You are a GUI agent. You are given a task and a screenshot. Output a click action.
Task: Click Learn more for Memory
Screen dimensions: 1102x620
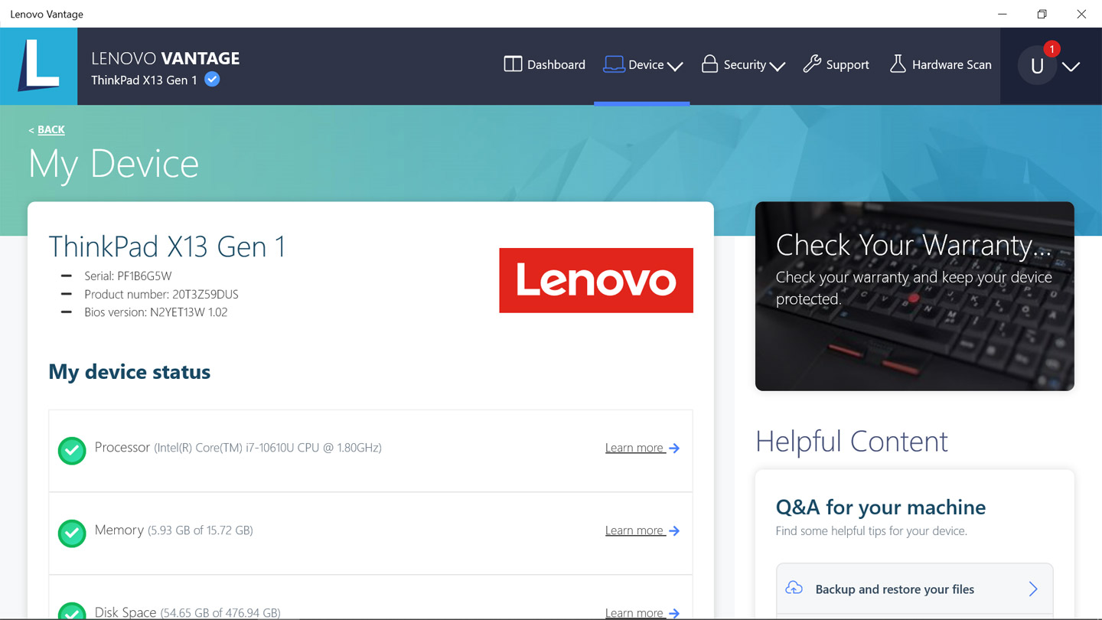642,530
